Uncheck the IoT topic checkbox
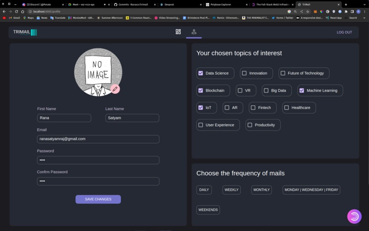The height and width of the screenshot is (231, 369). 201,108
